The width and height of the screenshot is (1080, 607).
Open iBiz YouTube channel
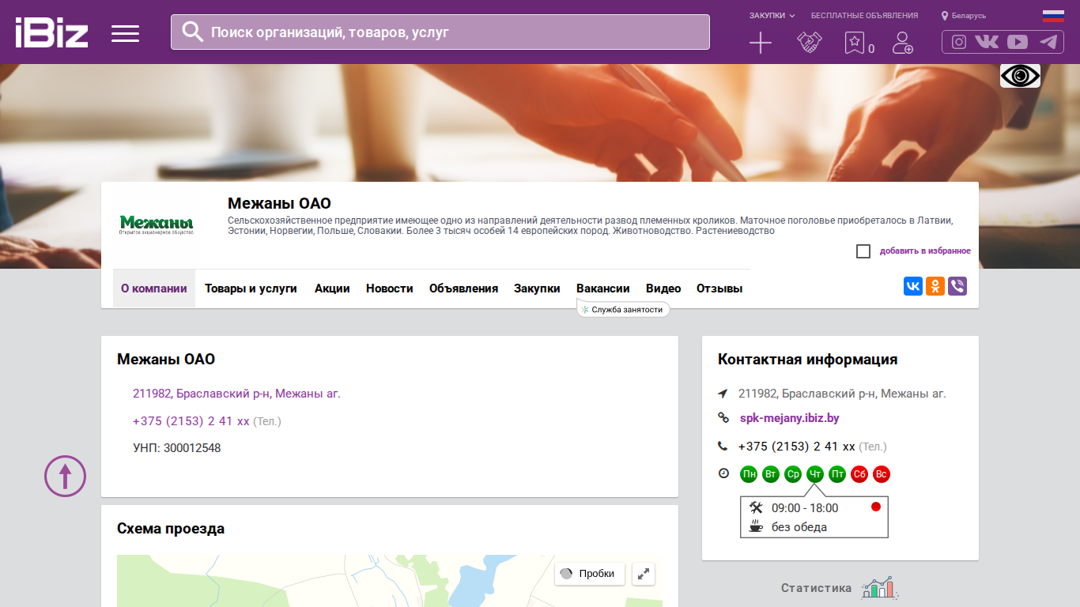click(x=1018, y=43)
